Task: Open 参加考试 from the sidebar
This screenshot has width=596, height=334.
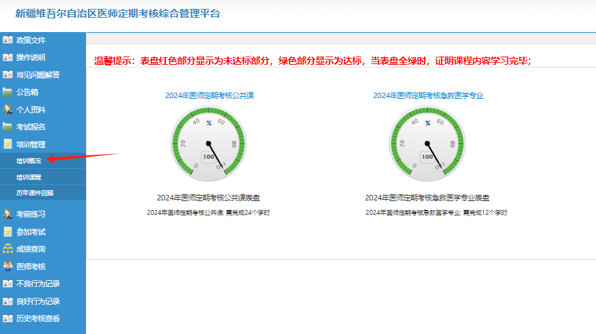Action: (x=31, y=232)
